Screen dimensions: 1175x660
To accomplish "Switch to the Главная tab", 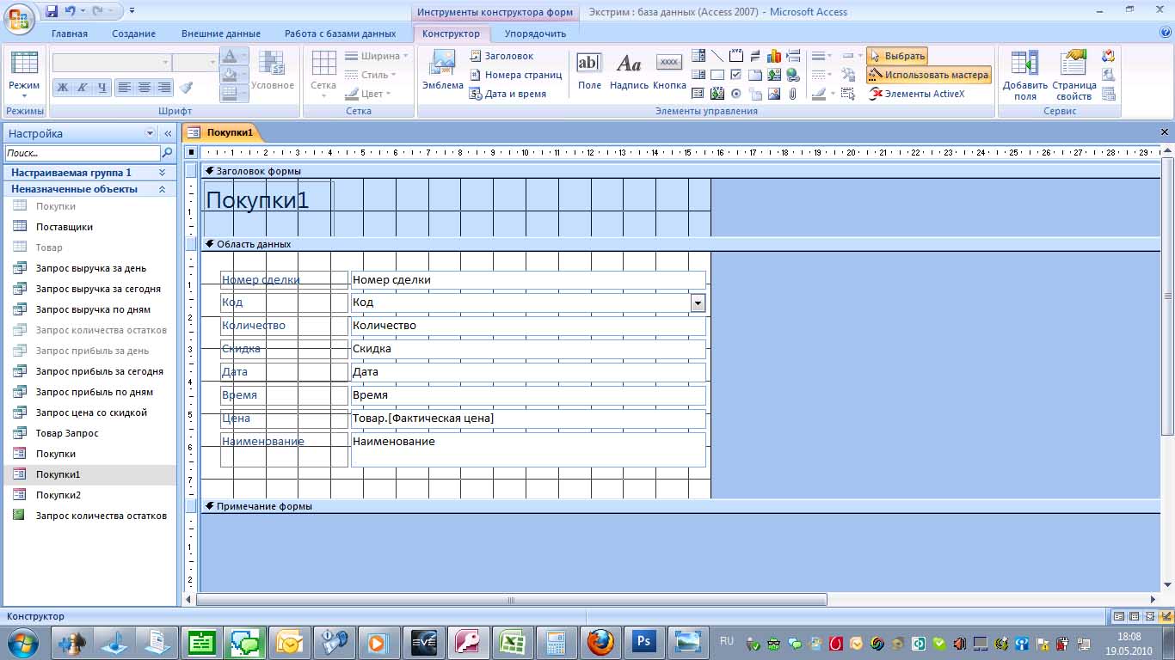I will 70,34.
